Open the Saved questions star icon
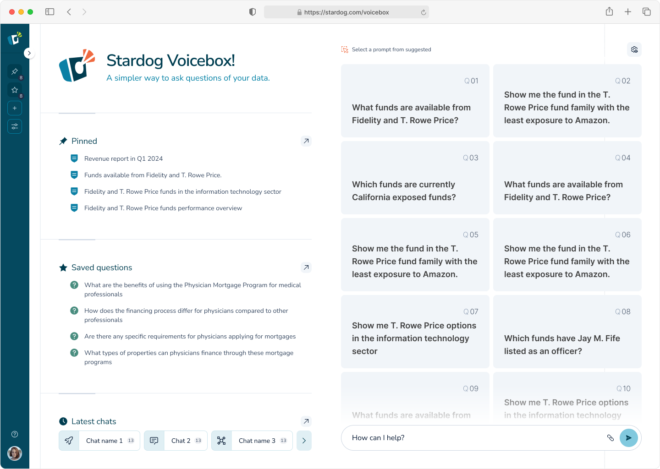The width and height of the screenshot is (660, 469). (14, 90)
